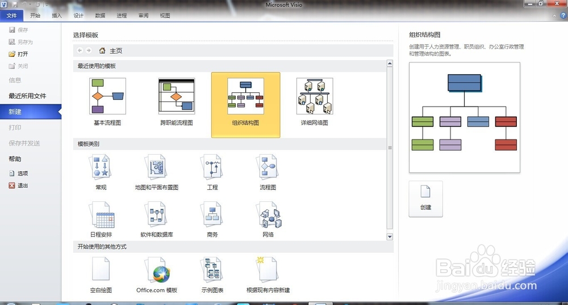
Task: Open the 流程图 template category
Action: [268, 172]
